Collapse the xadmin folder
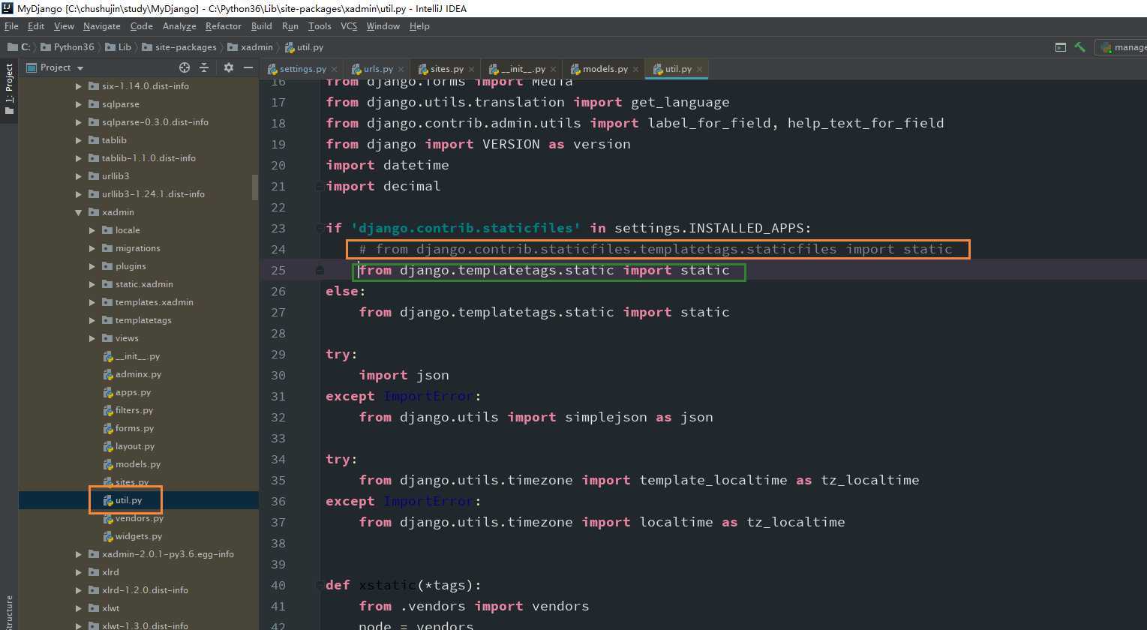This screenshot has width=1147, height=630. click(79, 212)
